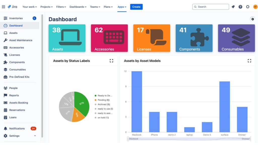Open the Licenses summary card

point(152,38)
